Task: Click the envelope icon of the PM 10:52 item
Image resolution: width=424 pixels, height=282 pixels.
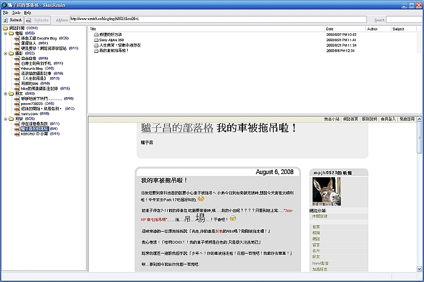Action: pyautogui.click(x=96, y=35)
